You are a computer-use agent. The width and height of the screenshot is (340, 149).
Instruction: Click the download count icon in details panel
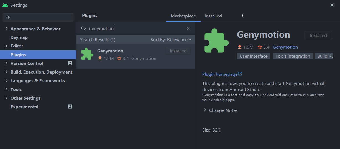tap(240, 47)
